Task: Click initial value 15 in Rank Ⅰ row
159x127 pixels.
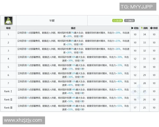Action: pyautogui.click(x=135, y=91)
